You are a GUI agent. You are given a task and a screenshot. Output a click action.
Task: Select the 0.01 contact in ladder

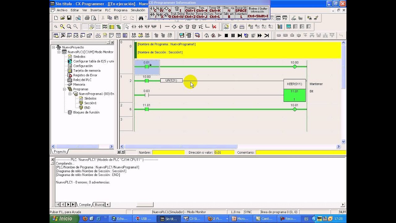pos(147,67)
